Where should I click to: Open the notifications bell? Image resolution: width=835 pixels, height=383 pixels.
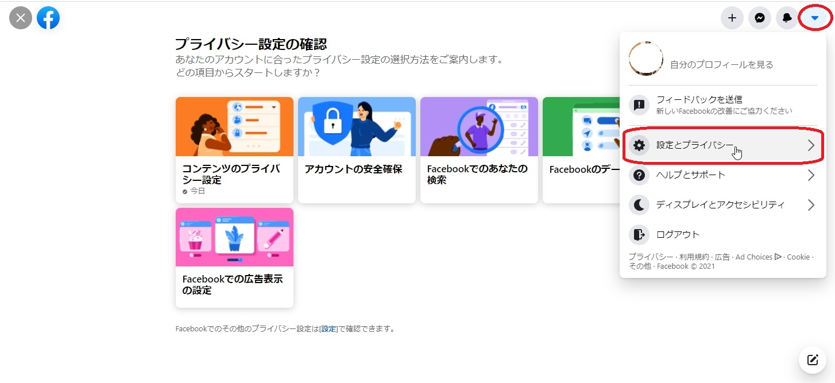tap(787, 18)
